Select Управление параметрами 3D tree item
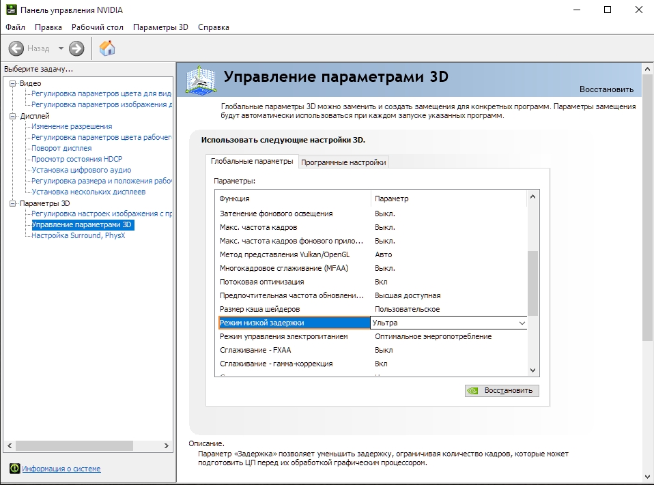654x485 pixels. tap(83, 224)
